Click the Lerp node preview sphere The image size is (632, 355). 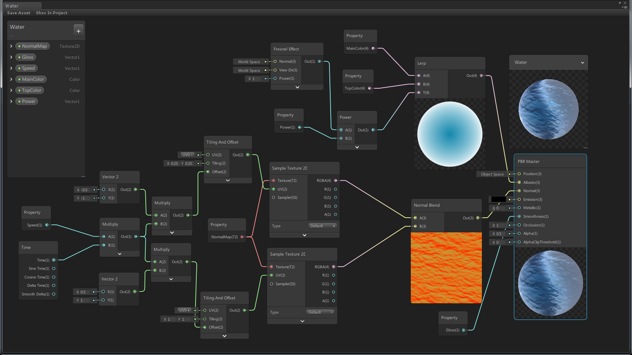coord(450,134)
